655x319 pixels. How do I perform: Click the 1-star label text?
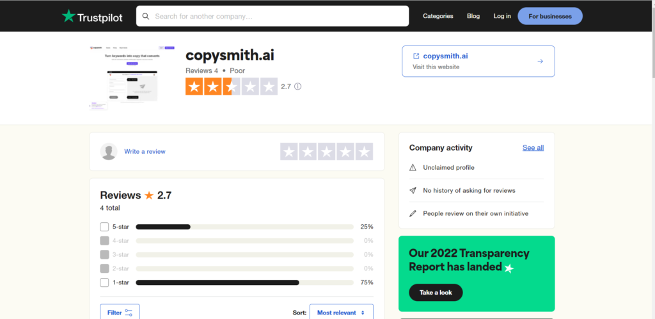[x=121, y=282]
